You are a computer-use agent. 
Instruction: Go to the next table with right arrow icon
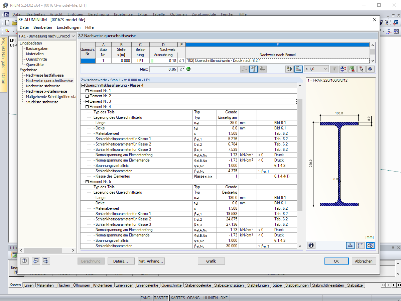[x=46, y=261]
